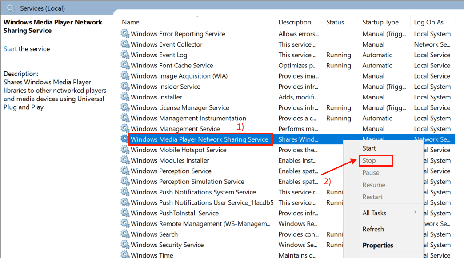The height and width of the screenshot is (258, 464).
Task: Select the Windows Insider Service name
Action: [x=165, y=87]
